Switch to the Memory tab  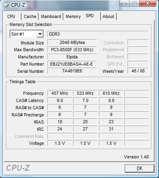tap(73, 16)
